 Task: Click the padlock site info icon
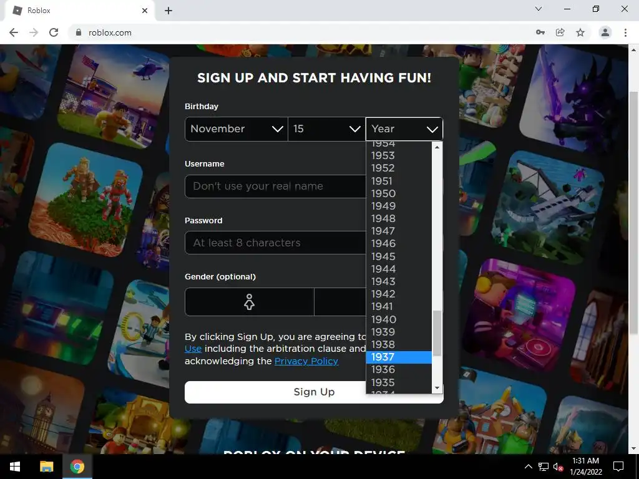click(x=79, y=32)
